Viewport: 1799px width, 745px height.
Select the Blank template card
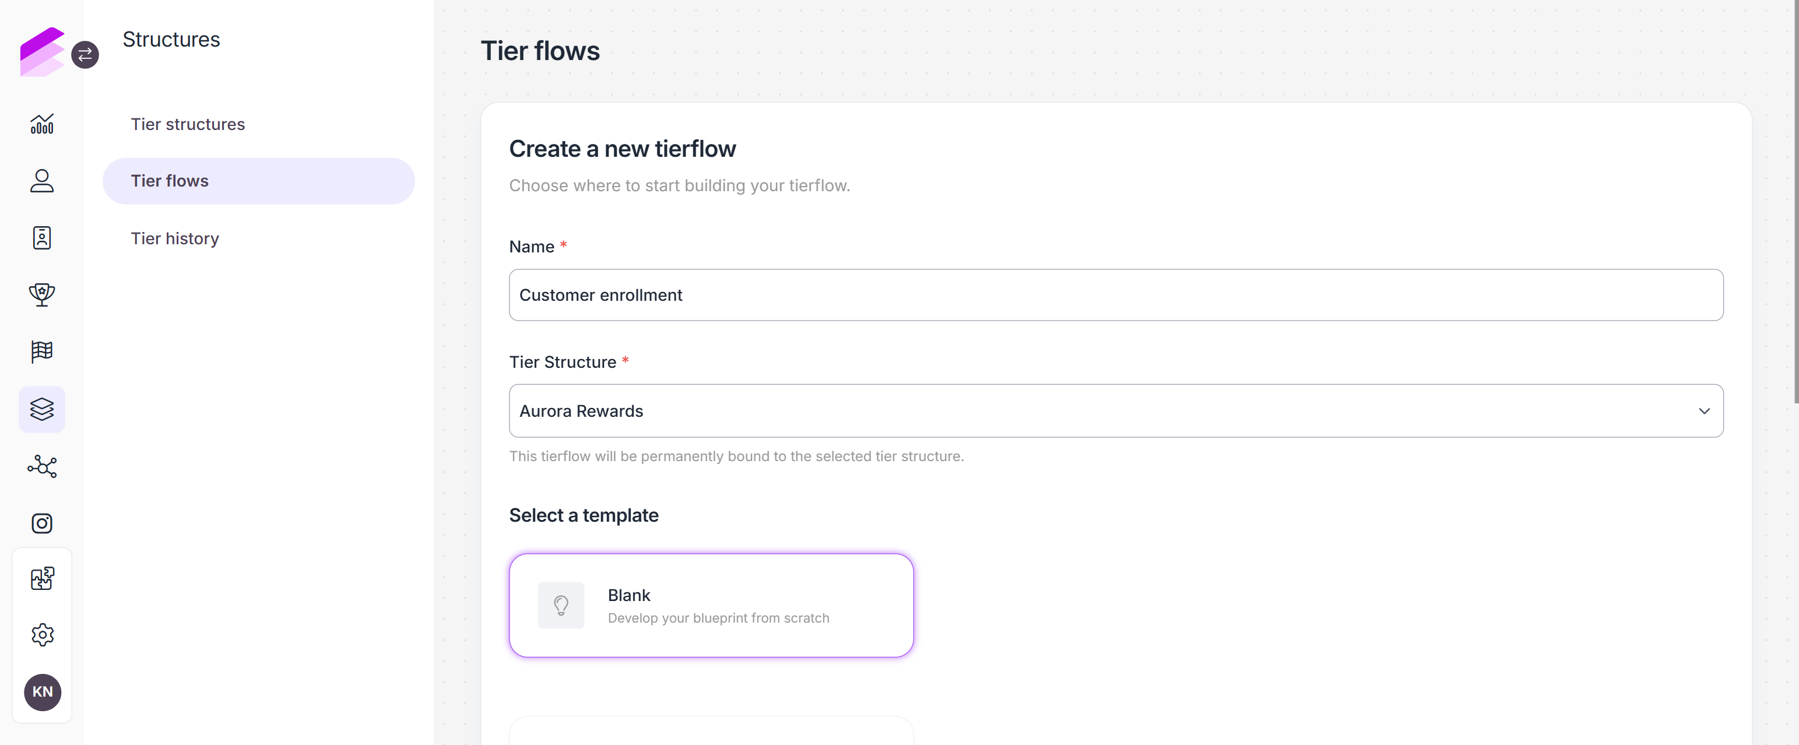(711, 605)
